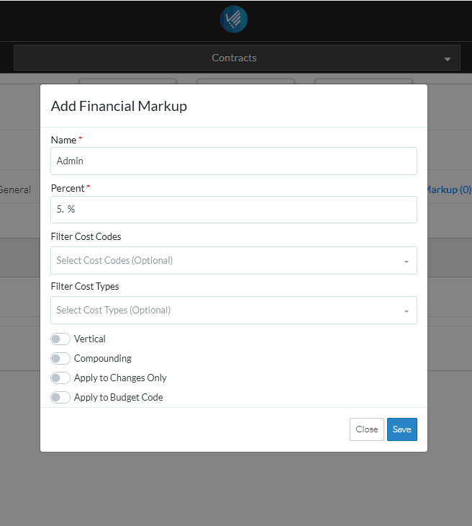Click into the Percent input field
Screen dimensions: 472x526
(234, 210)
